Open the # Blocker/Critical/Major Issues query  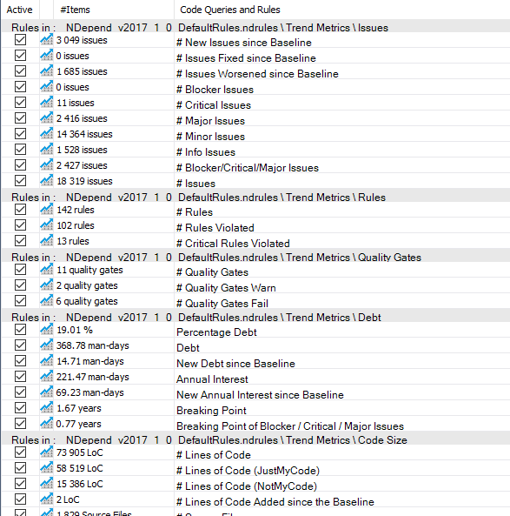(248, 168)
